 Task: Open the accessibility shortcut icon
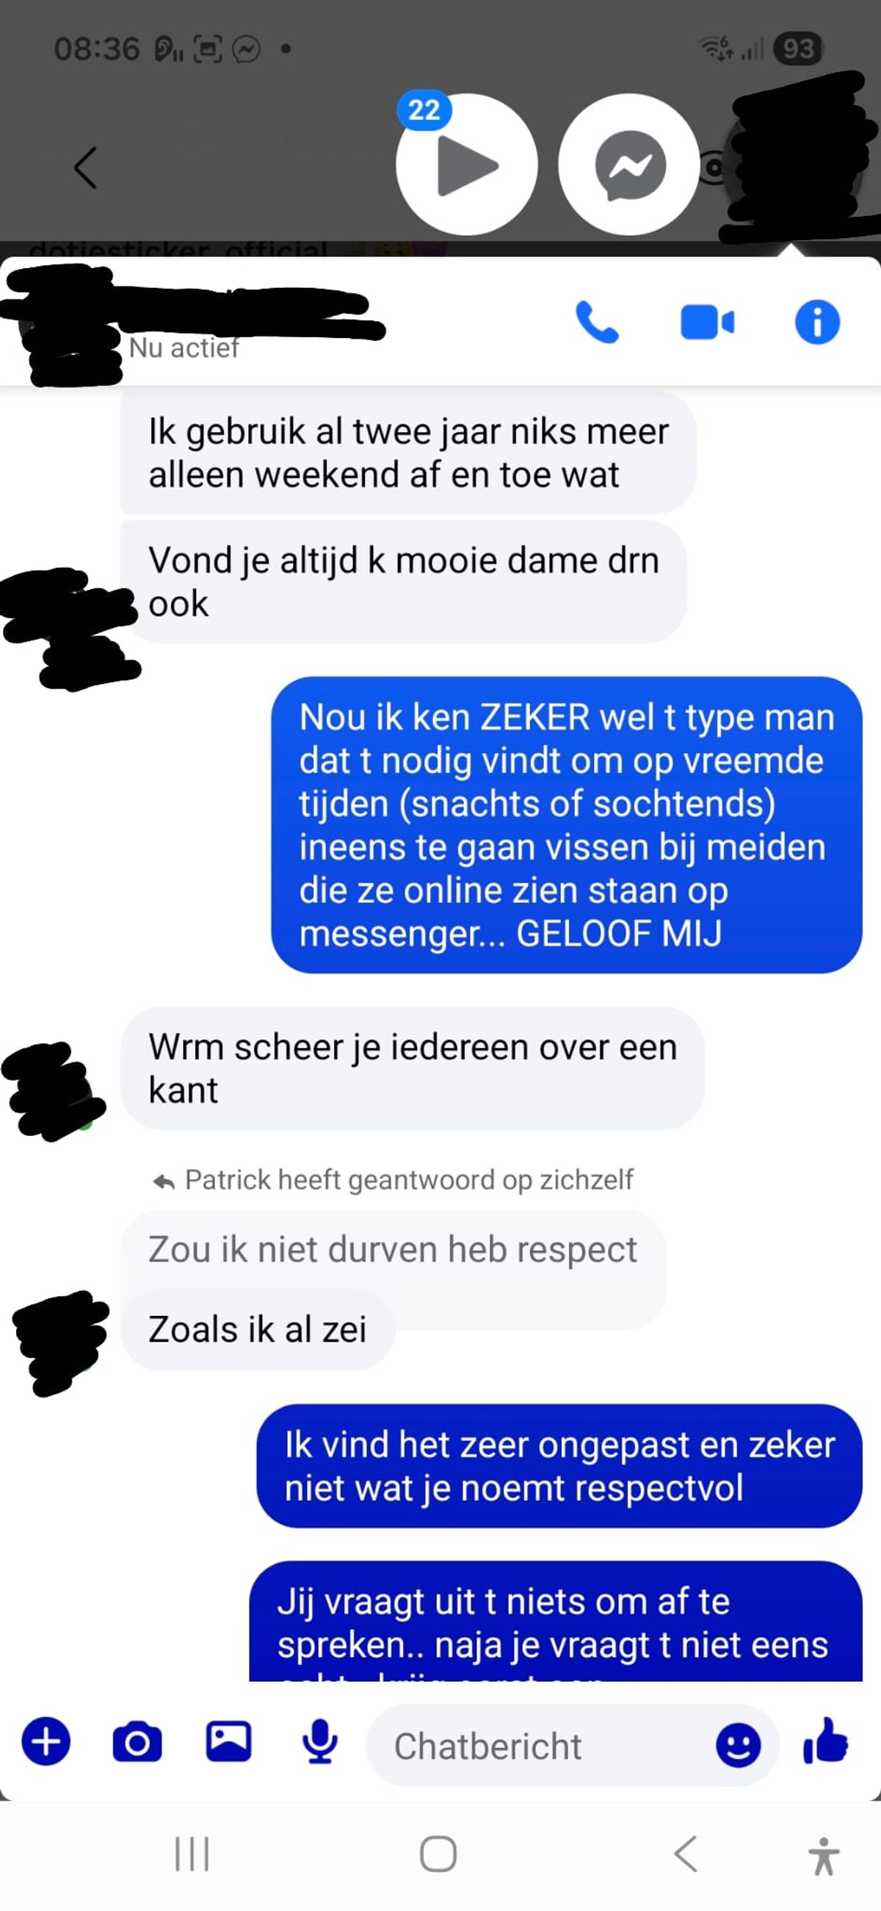pos(823,1855)
